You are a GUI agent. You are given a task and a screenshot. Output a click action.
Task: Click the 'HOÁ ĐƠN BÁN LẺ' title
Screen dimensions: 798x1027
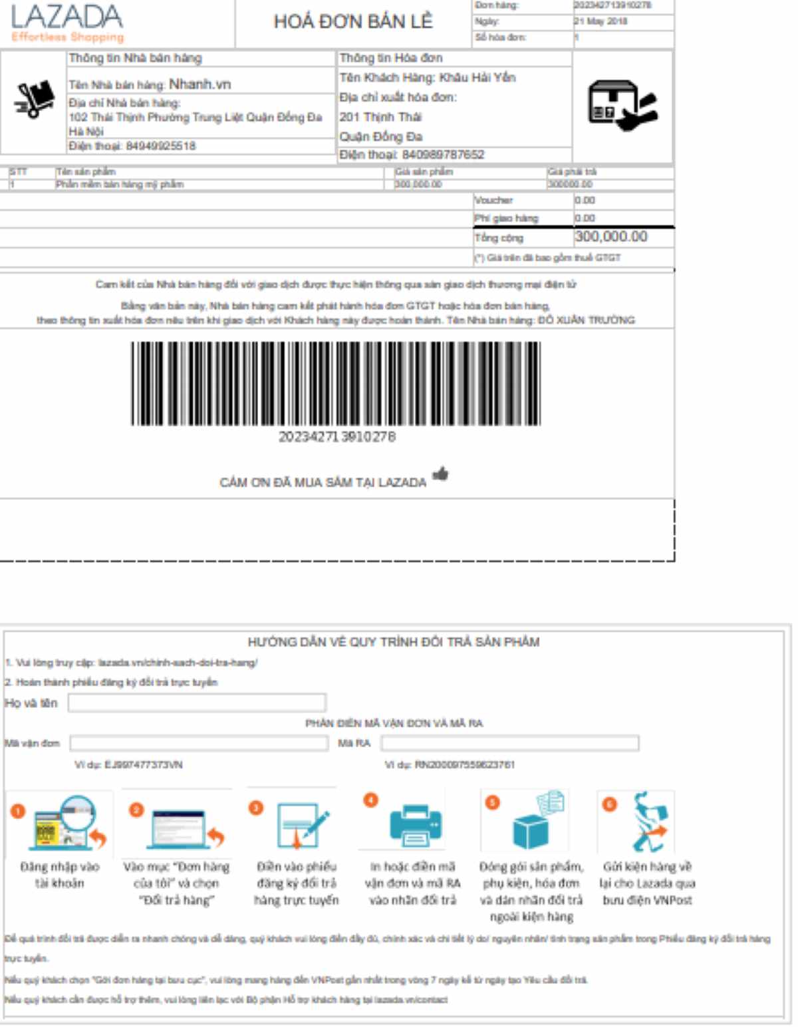point(353,21)
